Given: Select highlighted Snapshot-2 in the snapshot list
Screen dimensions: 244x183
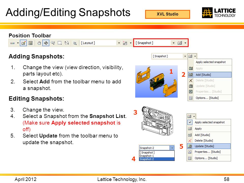Looking at the screenshot, I should click(x=157, y=159).
